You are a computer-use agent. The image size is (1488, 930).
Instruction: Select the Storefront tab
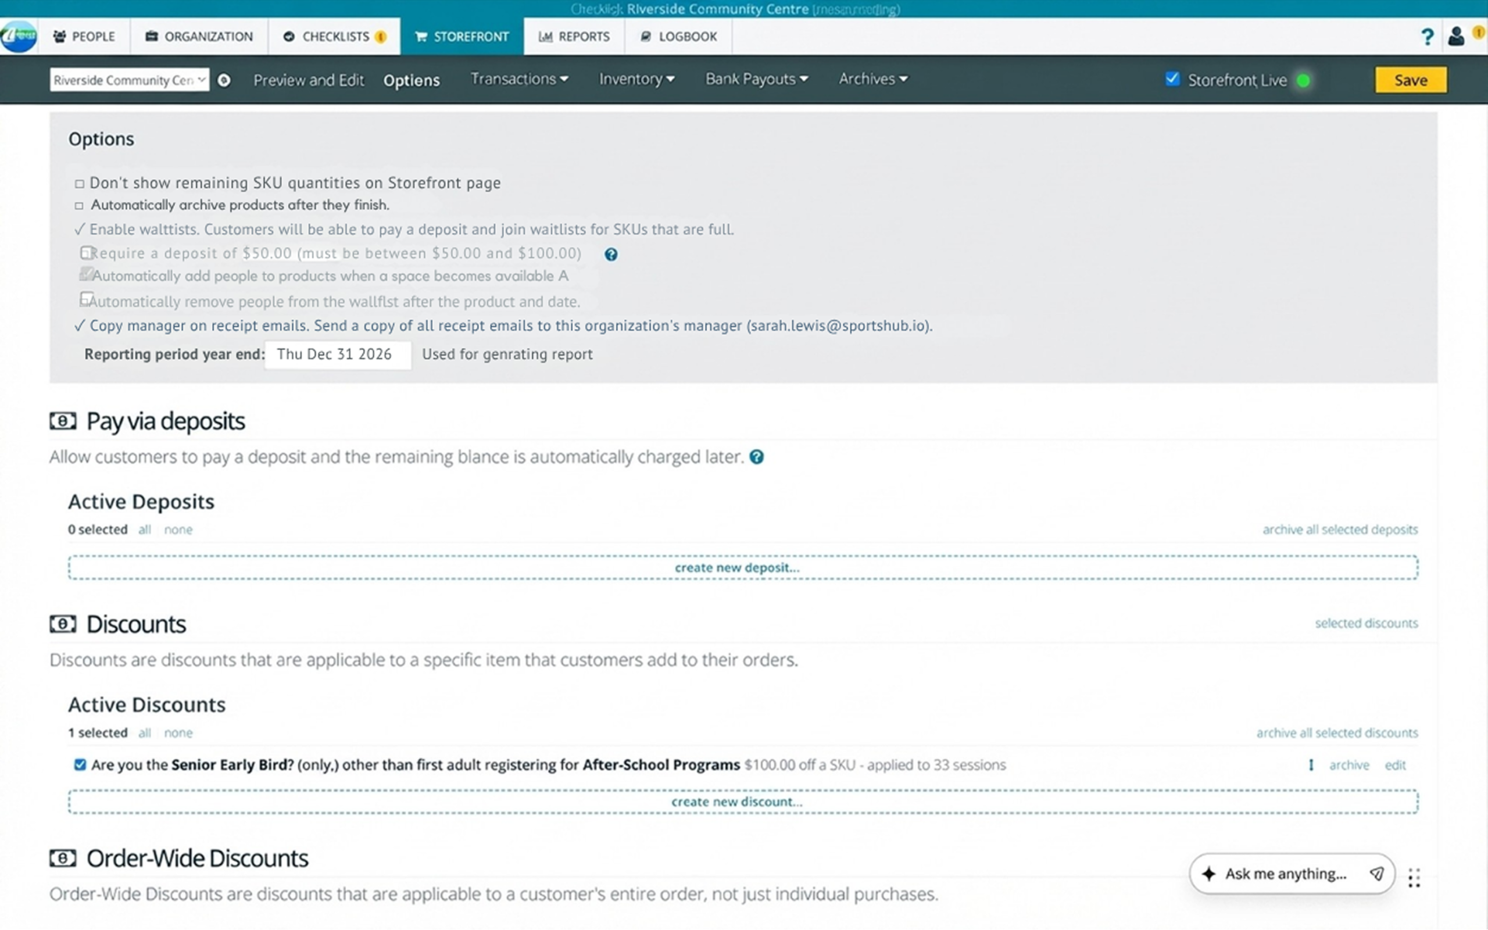463,36
